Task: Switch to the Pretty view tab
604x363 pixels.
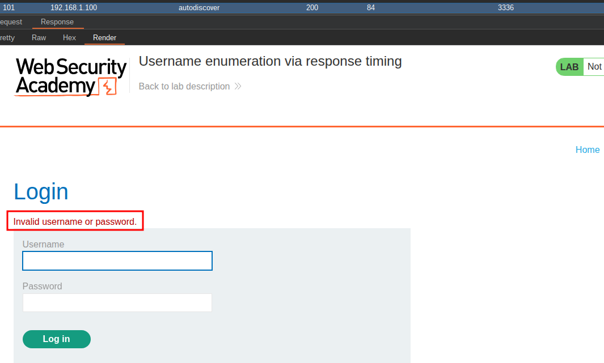Action: [x=7, y=38]
